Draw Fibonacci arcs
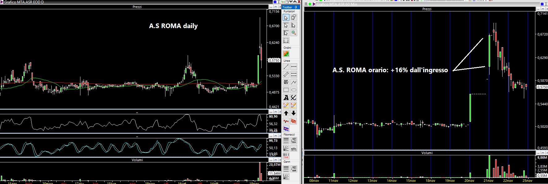The width and height of the screenshot is (548, 184). [293, 148]
